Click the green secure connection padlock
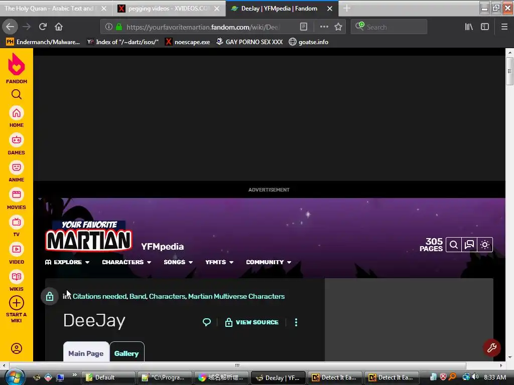This screenshot has height=385, width=514. [119, 27]
